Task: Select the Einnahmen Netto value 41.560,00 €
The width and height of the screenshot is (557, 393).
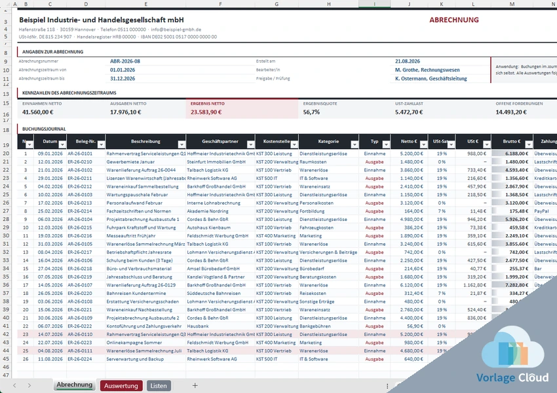Action: (37, 112)
